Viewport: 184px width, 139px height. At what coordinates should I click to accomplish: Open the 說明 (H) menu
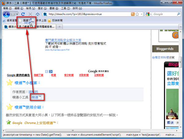(77, 8)
